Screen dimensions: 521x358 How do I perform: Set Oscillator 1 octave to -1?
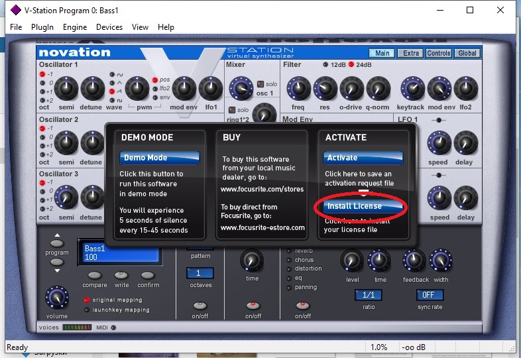pos(42,74)
